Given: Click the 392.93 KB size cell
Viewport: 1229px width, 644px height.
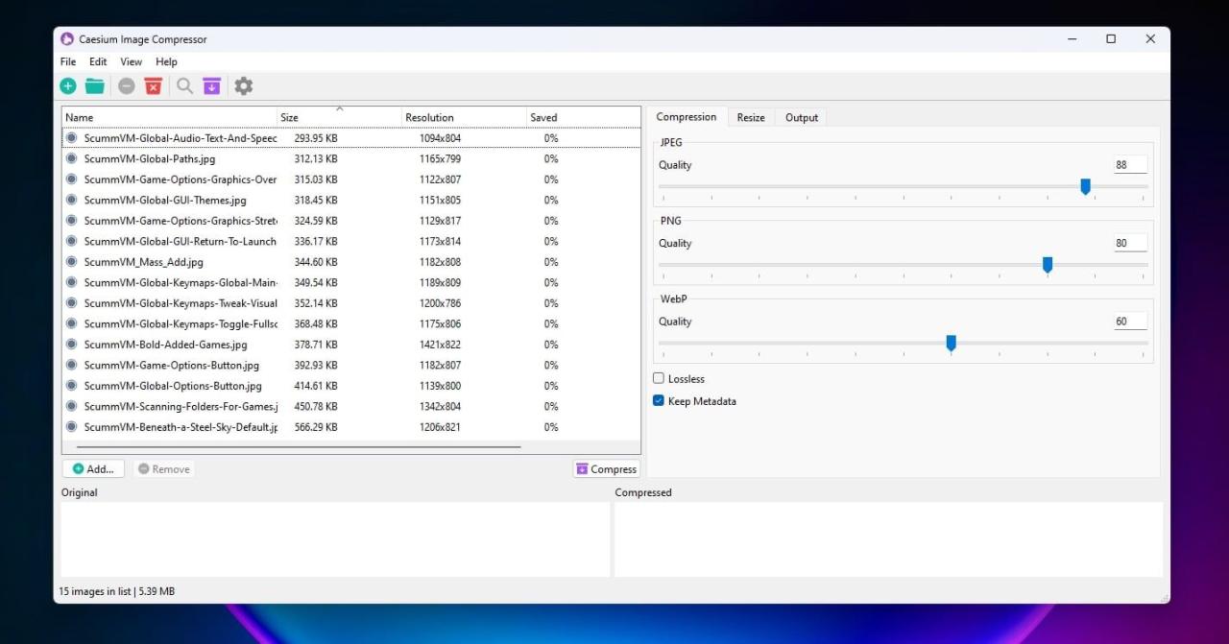Looking at the screenshot, I should click(x=316, y=366).
